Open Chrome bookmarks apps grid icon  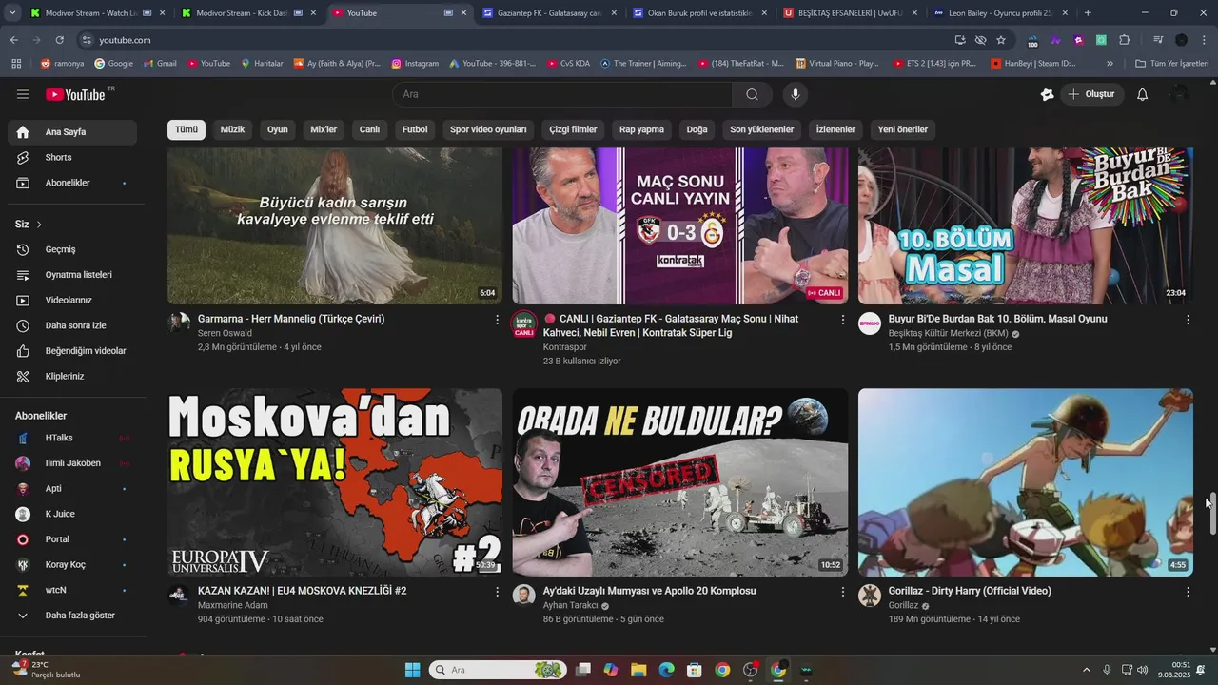coord(16,64)
